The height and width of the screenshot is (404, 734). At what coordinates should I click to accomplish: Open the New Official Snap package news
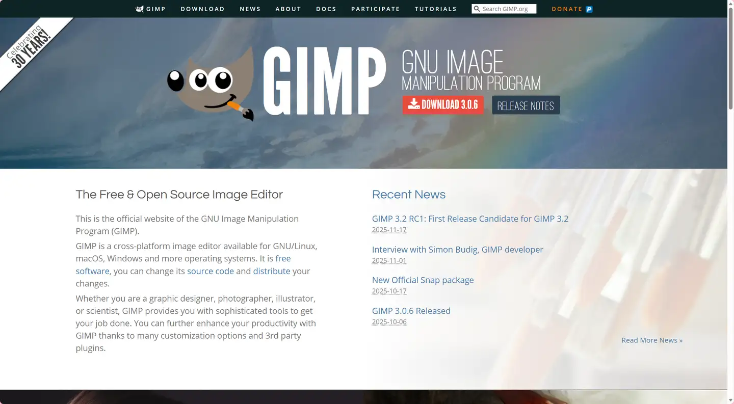423,280
